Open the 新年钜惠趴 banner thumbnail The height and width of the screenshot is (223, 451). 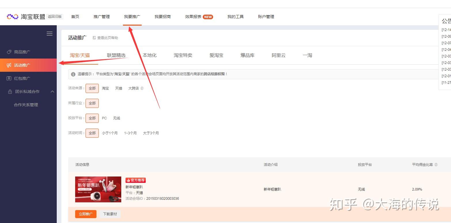98,189
